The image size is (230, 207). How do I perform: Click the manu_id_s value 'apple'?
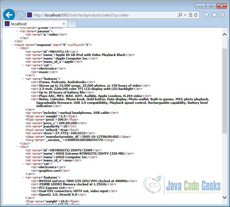pos(69,62)
